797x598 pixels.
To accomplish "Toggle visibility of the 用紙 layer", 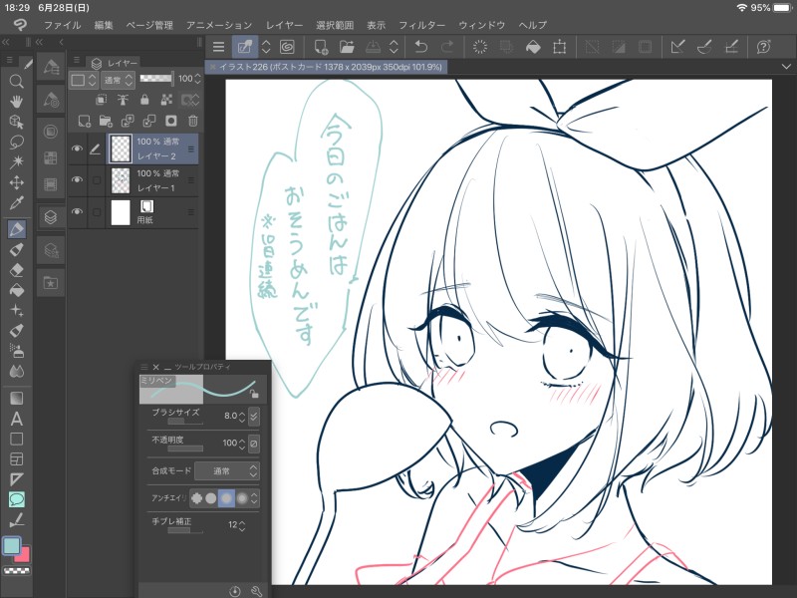I will pos(77,212).
